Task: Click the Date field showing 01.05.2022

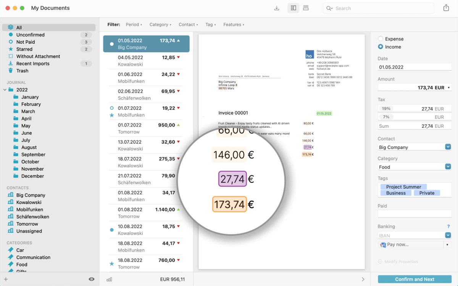Action: [414, 67]
